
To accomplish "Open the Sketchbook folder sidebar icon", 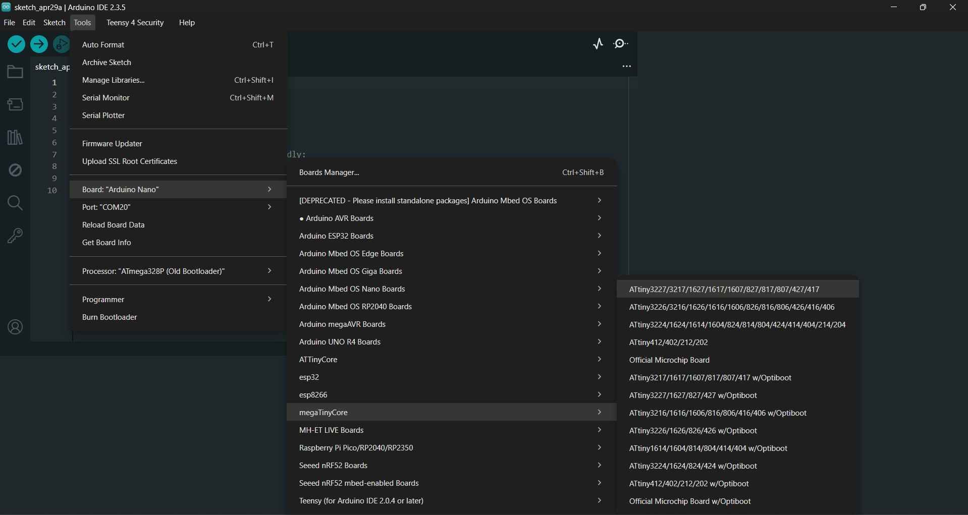I will (x=15, y=72).
